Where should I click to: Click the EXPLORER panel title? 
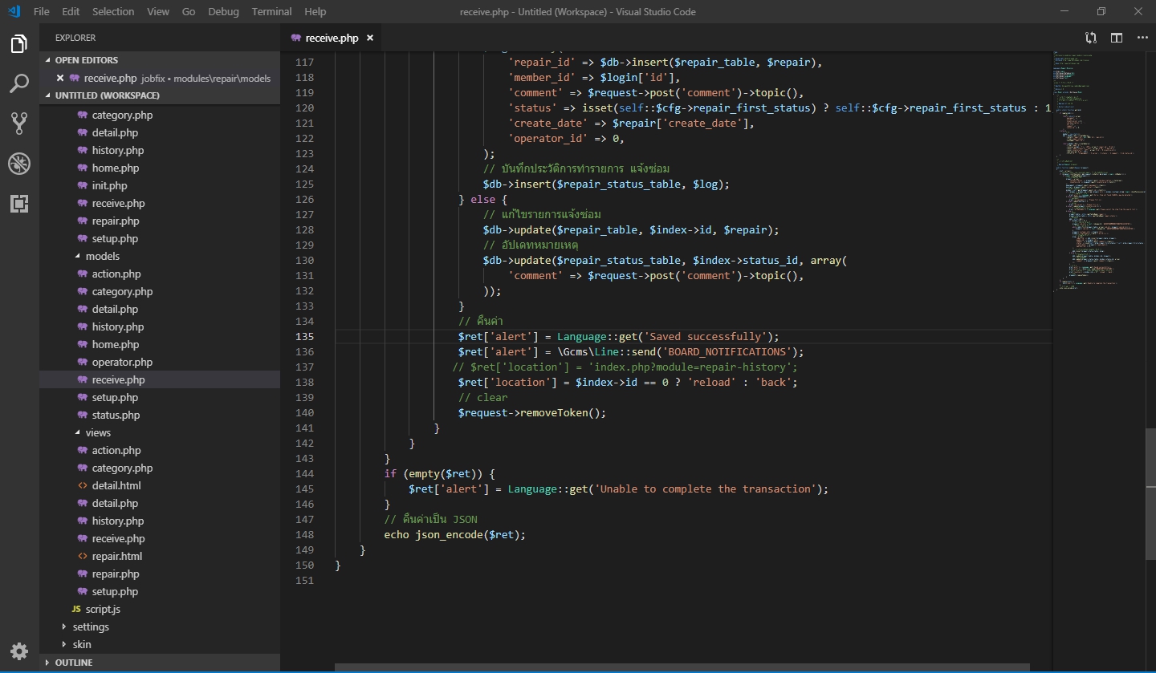[75, 38]
